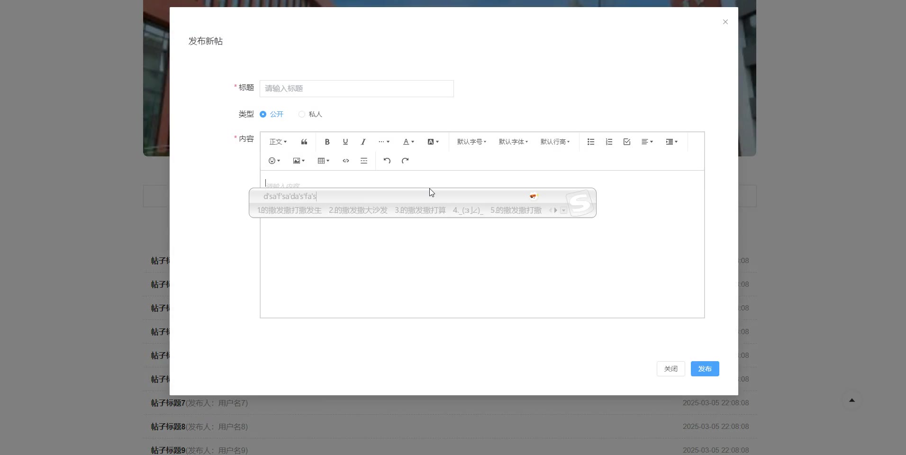Select the 私人 post type
906x455 pixels.
(310, 114)
